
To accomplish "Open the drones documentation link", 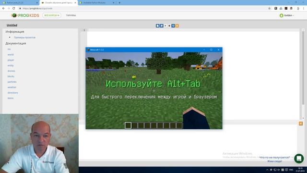I will [x=11, y=71].
